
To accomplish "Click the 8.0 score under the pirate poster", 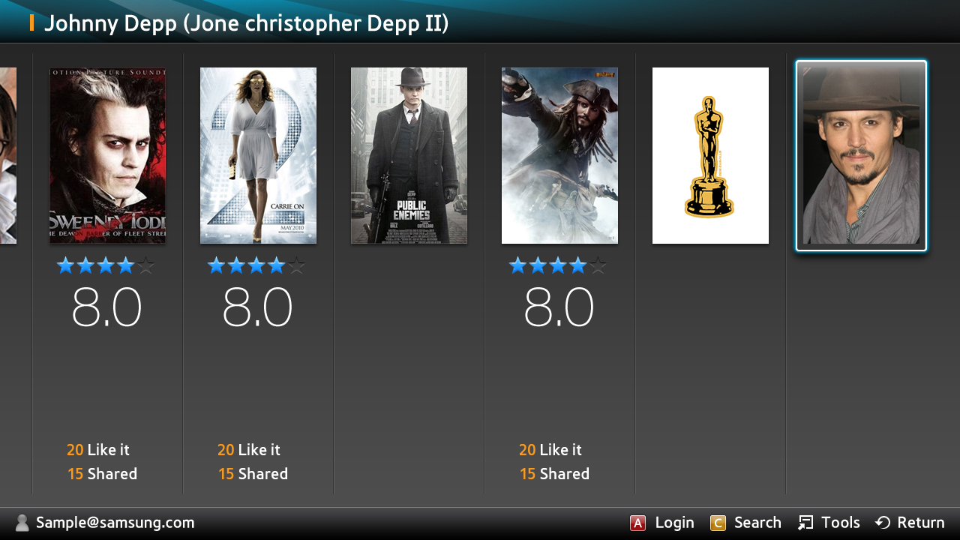I will tap(559, 307).
